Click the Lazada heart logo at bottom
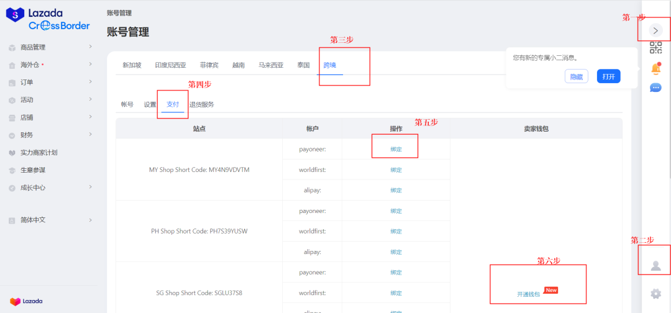The image size is (671, 313). pos(16,301)
